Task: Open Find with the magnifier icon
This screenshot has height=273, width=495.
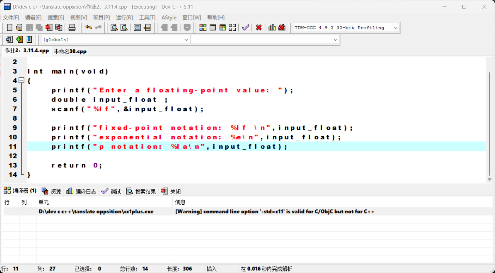Action: coord(114,28)
